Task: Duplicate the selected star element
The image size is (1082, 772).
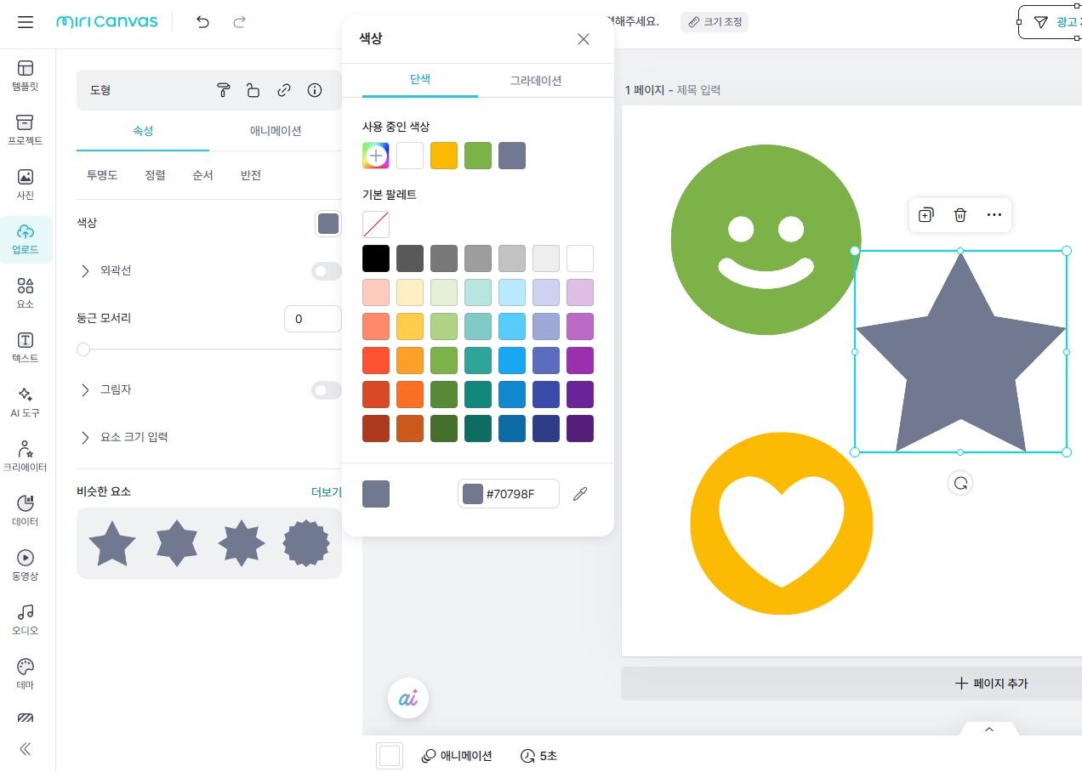Action: click(926, 215)
